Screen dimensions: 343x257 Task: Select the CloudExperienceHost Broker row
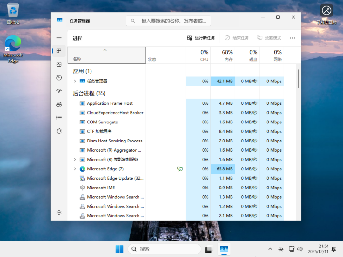(x=176, y=113)
